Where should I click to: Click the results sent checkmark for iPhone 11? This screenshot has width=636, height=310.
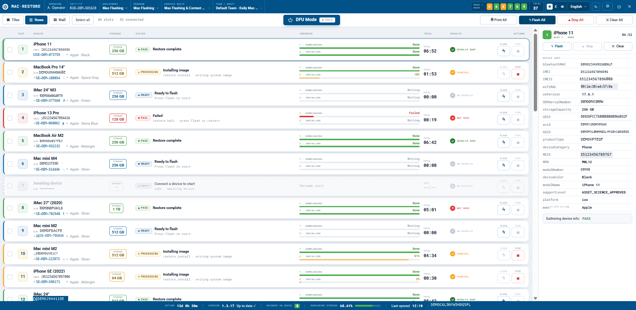(453, 50)
